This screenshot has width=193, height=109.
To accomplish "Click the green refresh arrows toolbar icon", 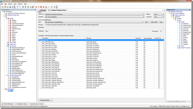I will [x=28, y=7].
